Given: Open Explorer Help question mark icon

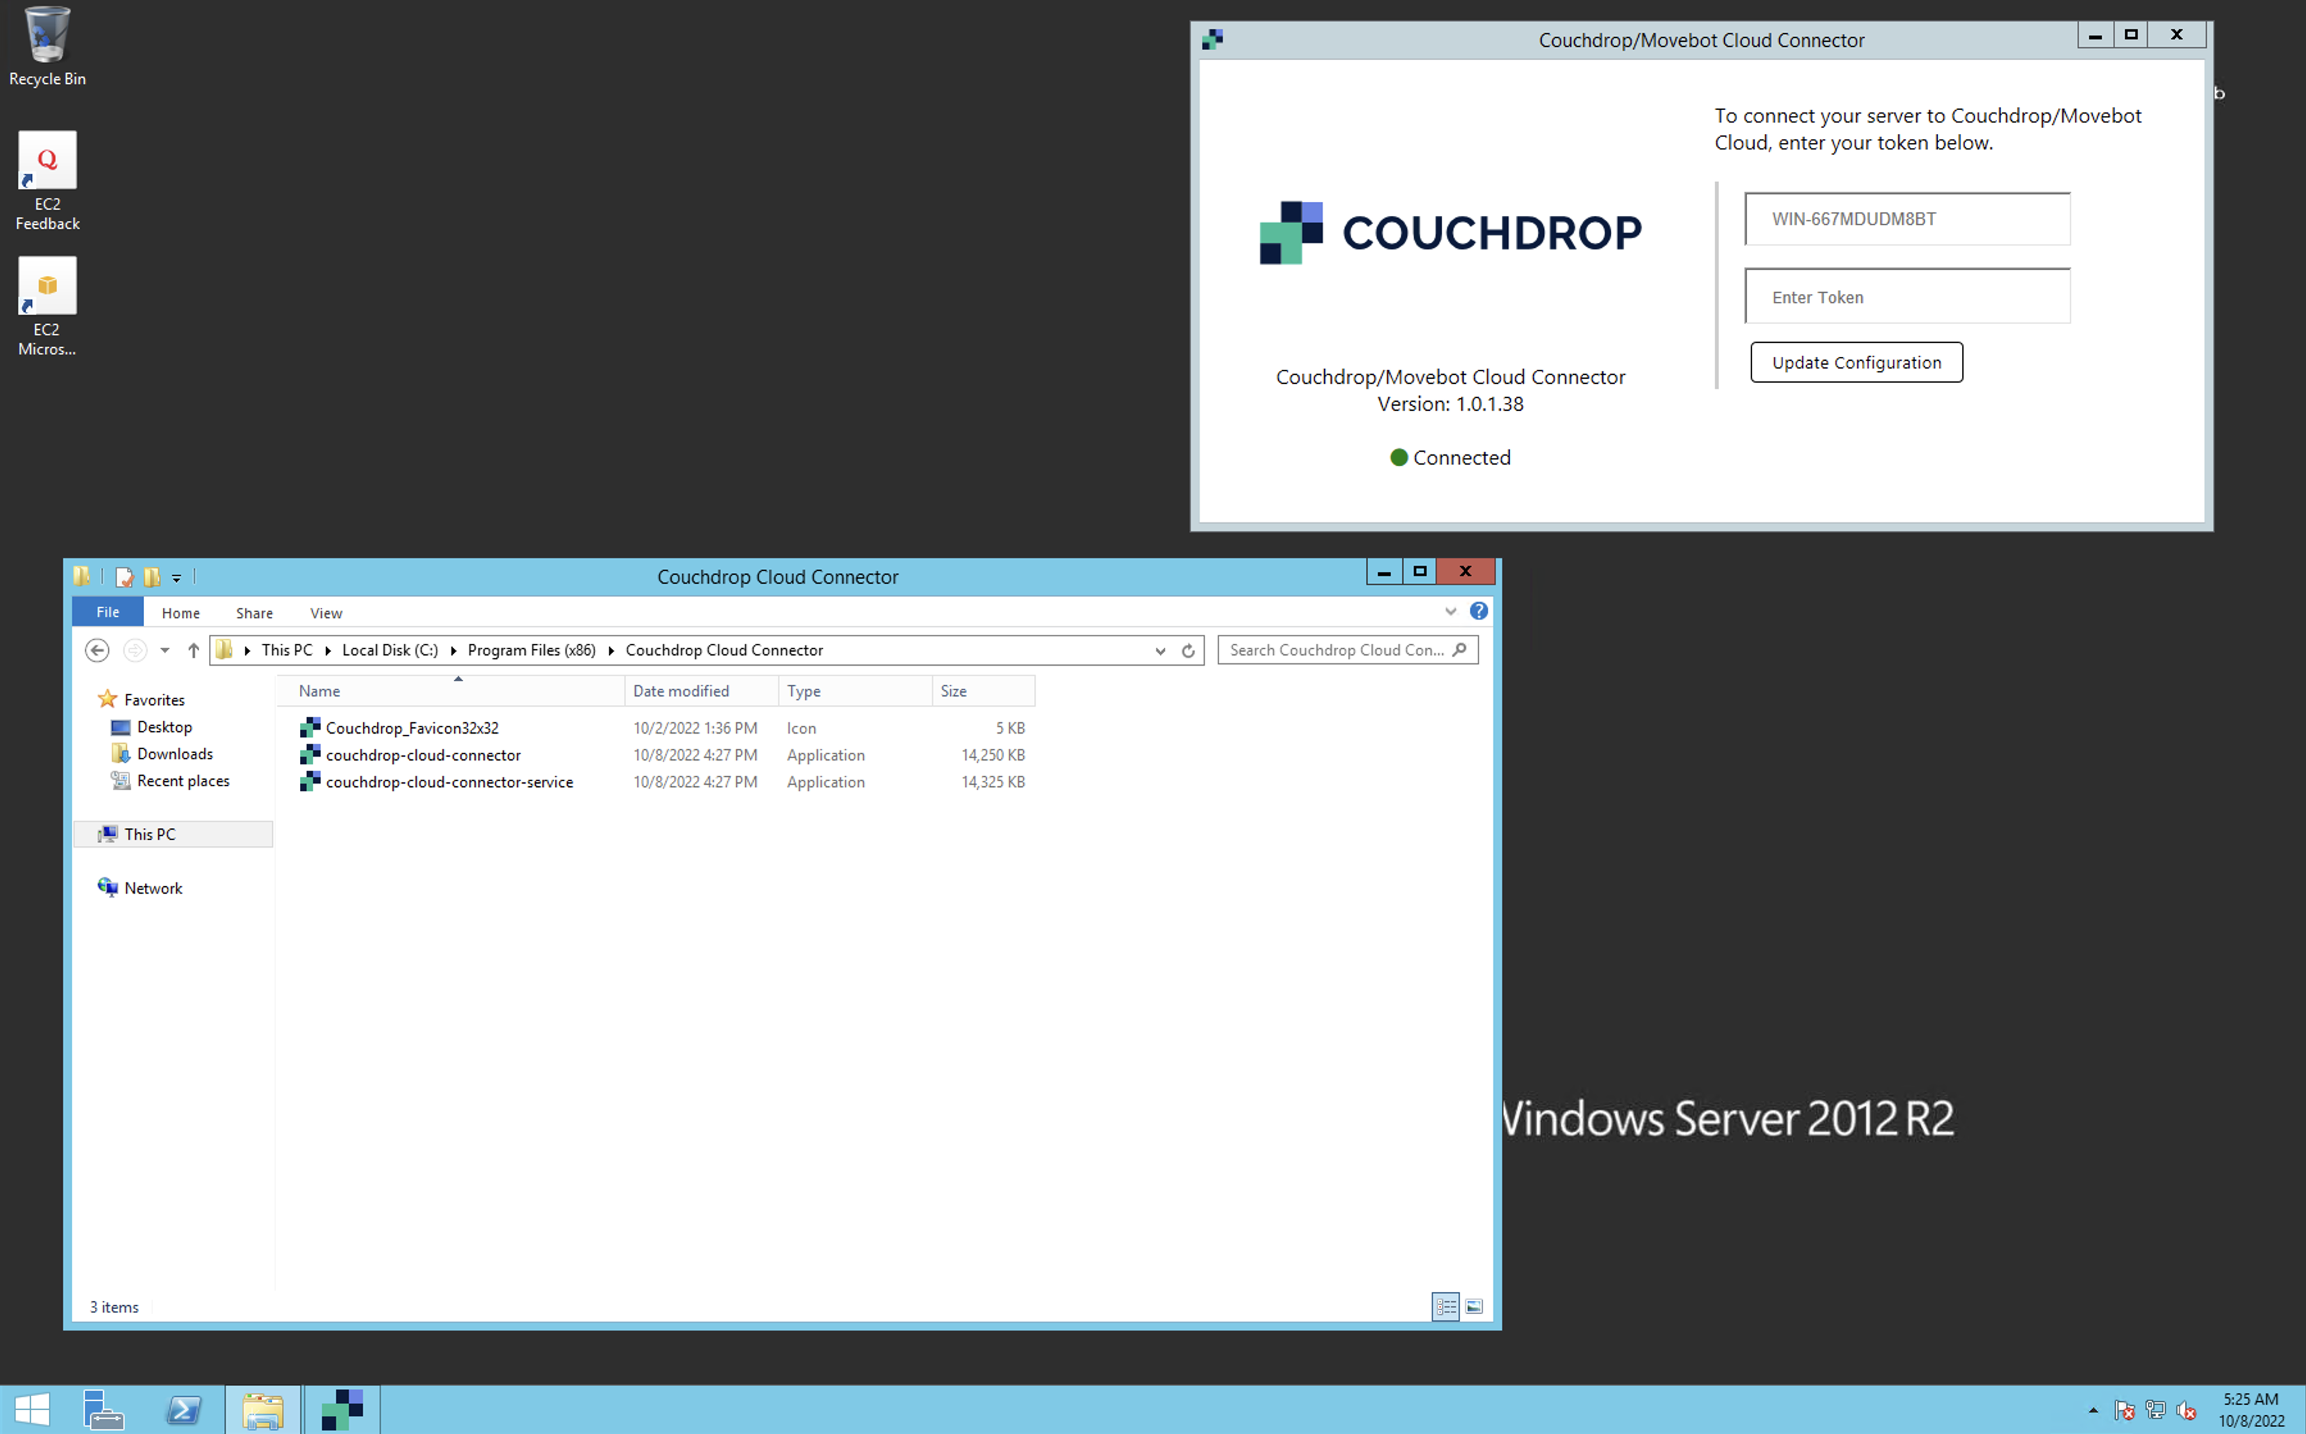Looking at the screenshot, I should click(1479, 611).
